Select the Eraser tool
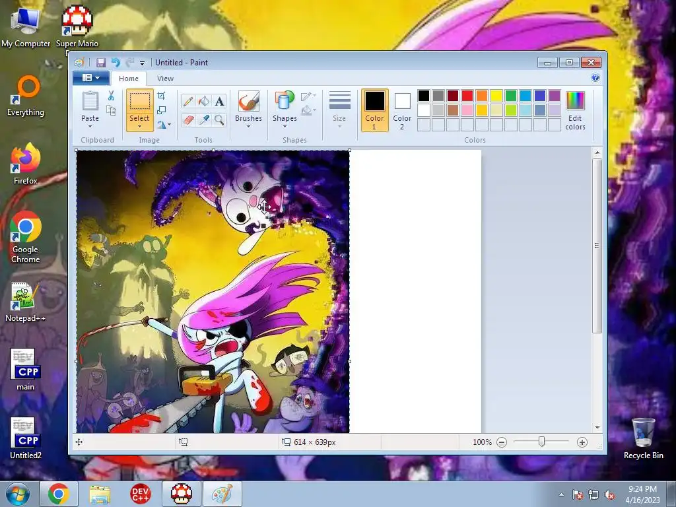Image resolution: width=676 pixels, height=507 pixels. point(188,119)
